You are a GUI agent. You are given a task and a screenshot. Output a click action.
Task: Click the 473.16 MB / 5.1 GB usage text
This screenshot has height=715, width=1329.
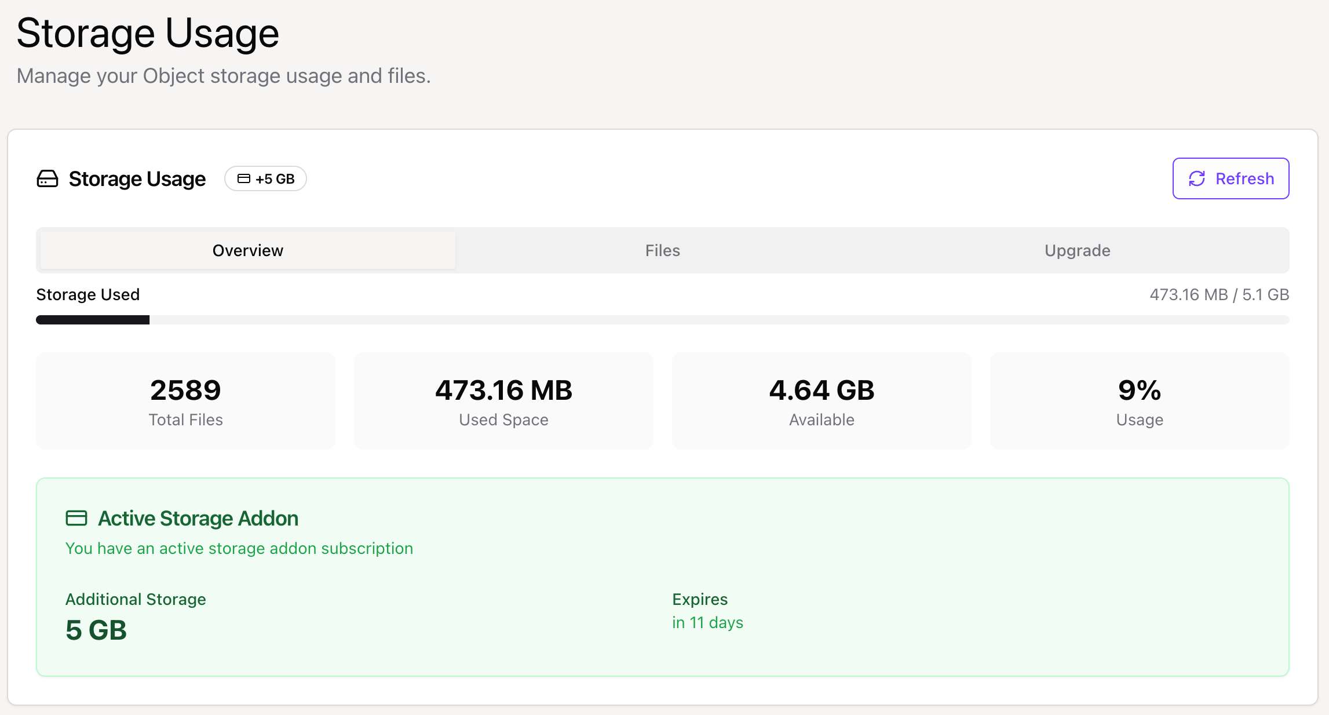click(1218, 294)
